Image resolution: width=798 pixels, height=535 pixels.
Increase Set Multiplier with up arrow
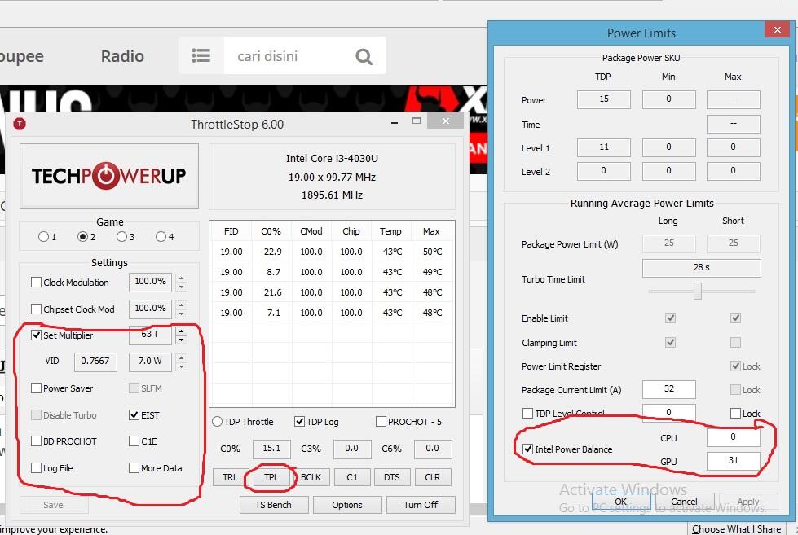coord(182,331)
